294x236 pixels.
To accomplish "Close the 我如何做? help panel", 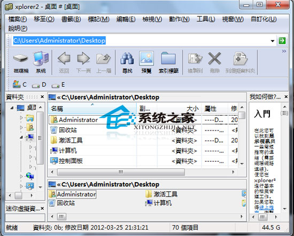I will pos(286,97).
